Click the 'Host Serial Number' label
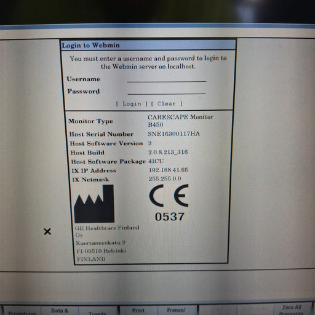This screenshot has height=315, width=315. click(102, 134)
